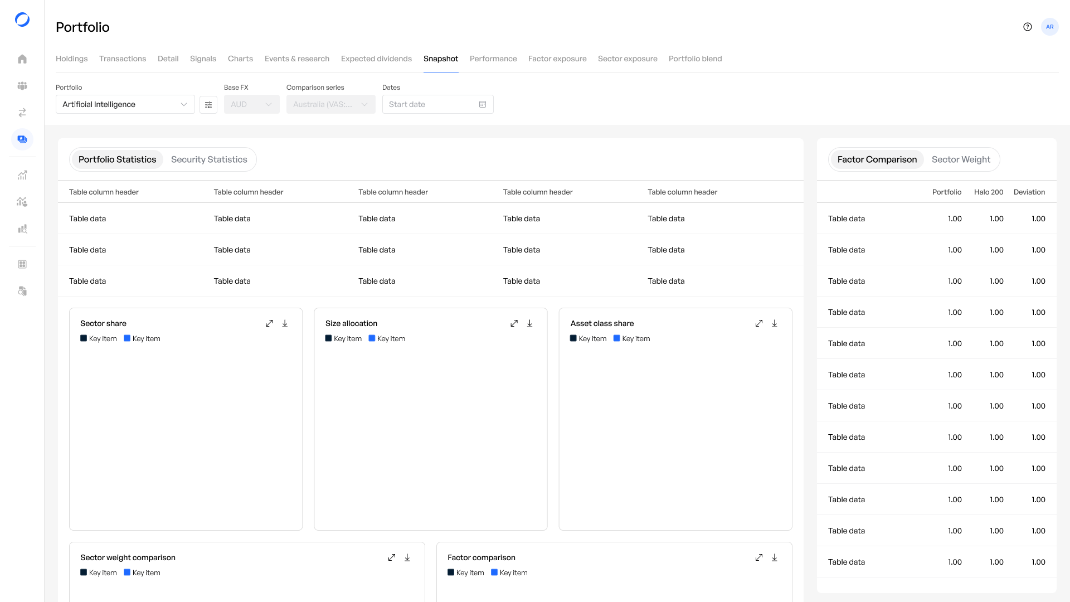
Task: Open the Artificial Intelligence portfolio dropdown
Action: [x=125, y=104]
